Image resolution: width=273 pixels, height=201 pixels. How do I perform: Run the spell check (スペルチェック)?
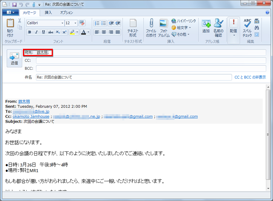[247, 28]
